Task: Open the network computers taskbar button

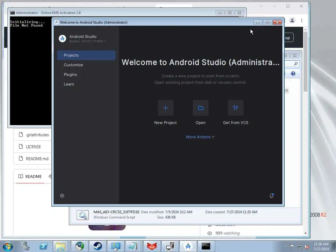Action: point(170,246)
